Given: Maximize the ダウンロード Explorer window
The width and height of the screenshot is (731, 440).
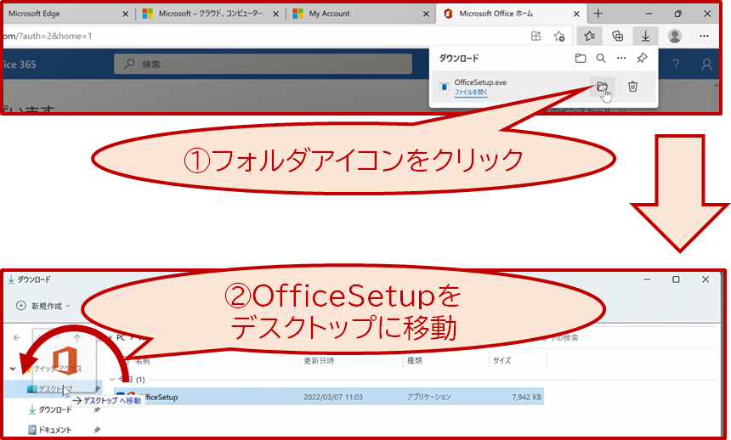Looking at the screenshot, I should point(676,279).
